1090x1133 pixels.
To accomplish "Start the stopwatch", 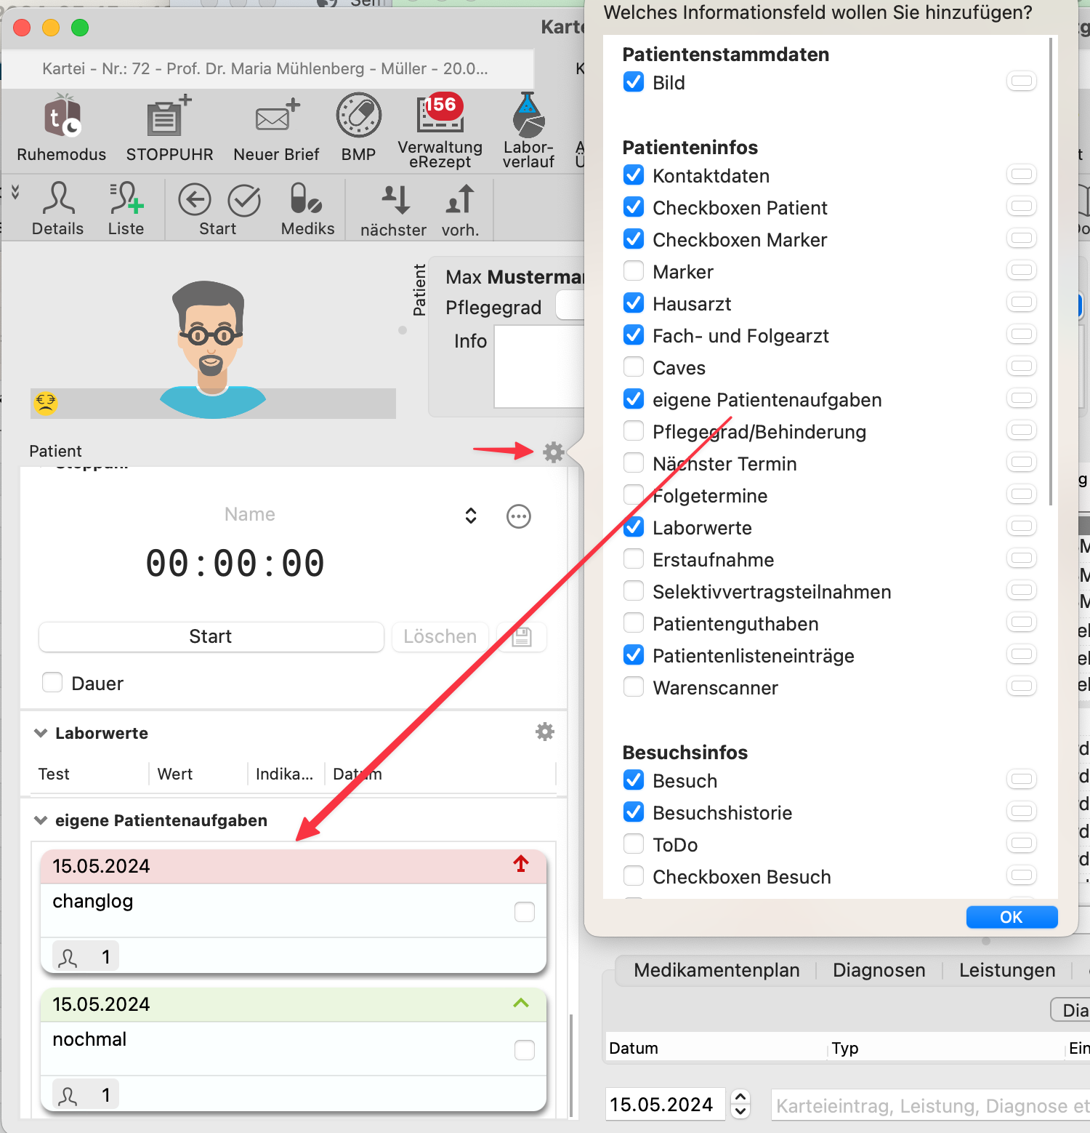I will coord(211,637).
